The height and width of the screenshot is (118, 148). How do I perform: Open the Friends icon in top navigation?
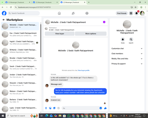(x=73, y=13)
